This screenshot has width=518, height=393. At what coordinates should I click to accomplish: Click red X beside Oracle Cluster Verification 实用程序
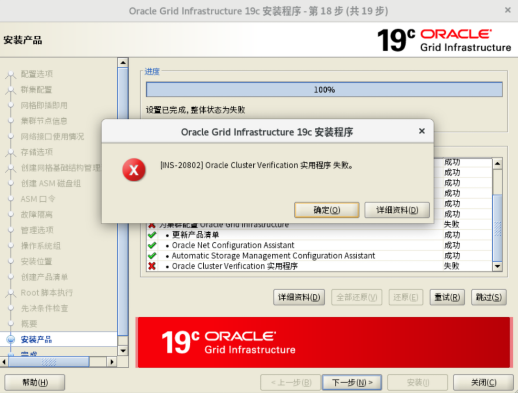coord(152,266)
